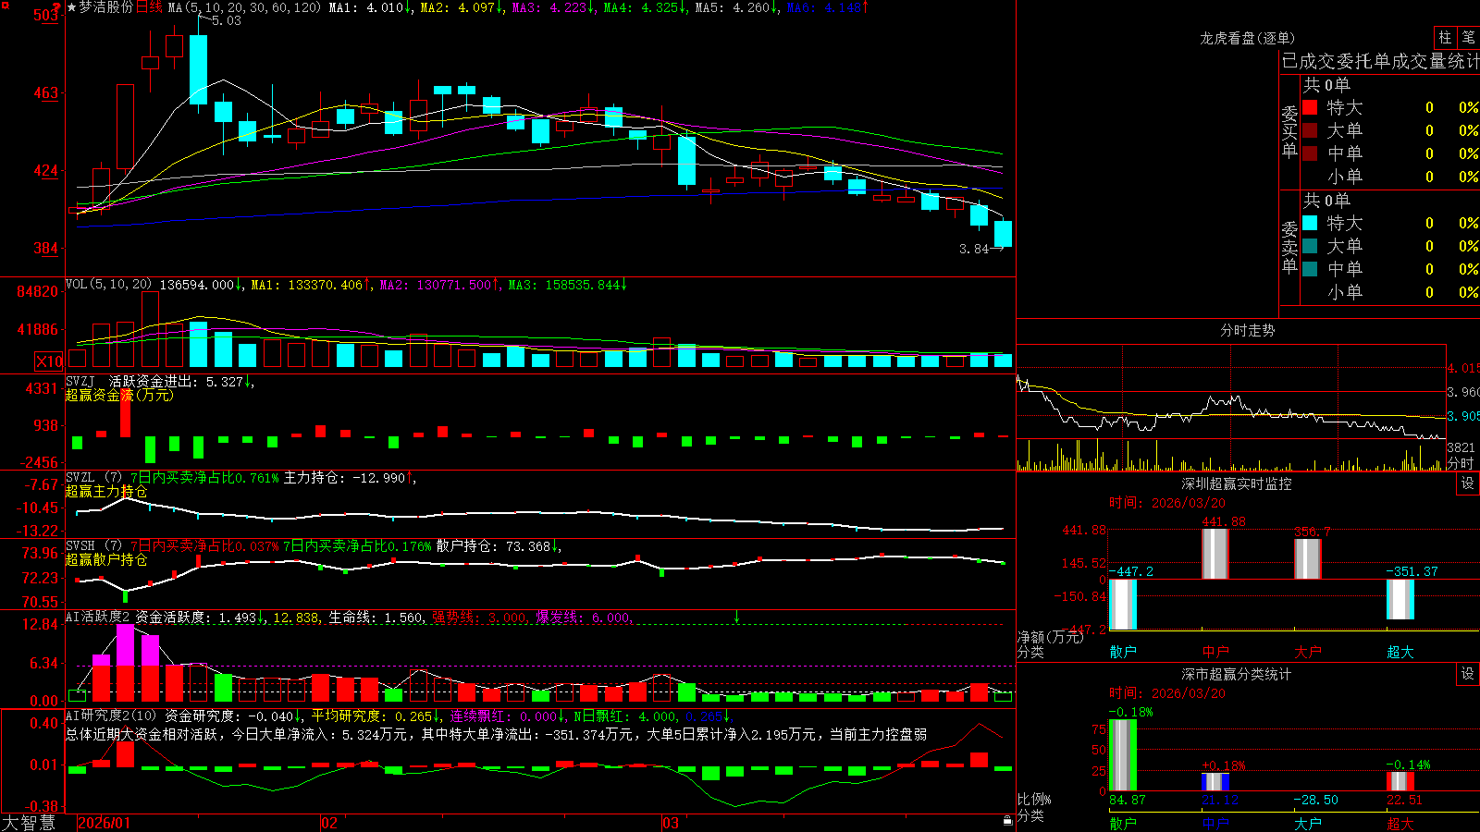Viewport: 1480px width, 832px height.
Task: Click the VOL(5,10,20) indicator label
Action: click(109, 285)
